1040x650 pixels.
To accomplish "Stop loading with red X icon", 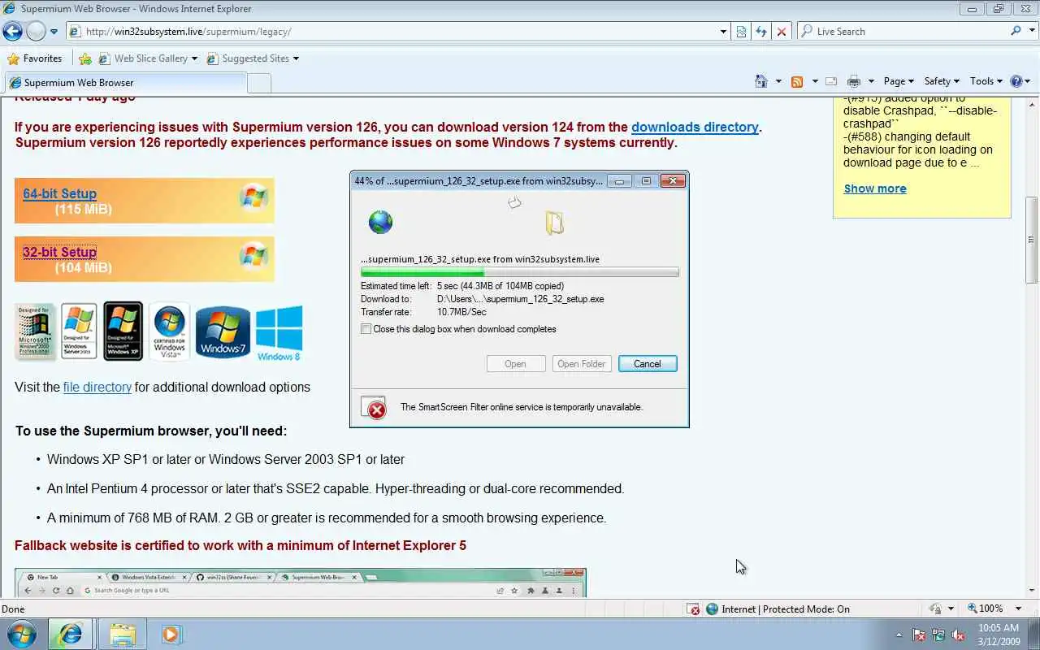I will click(x=782, y=32).
